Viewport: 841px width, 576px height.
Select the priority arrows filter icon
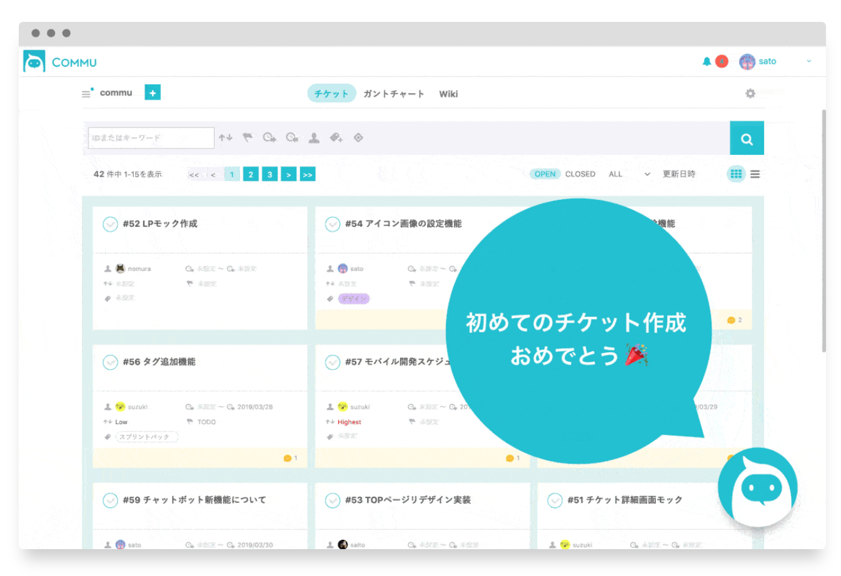click(226, 137)
